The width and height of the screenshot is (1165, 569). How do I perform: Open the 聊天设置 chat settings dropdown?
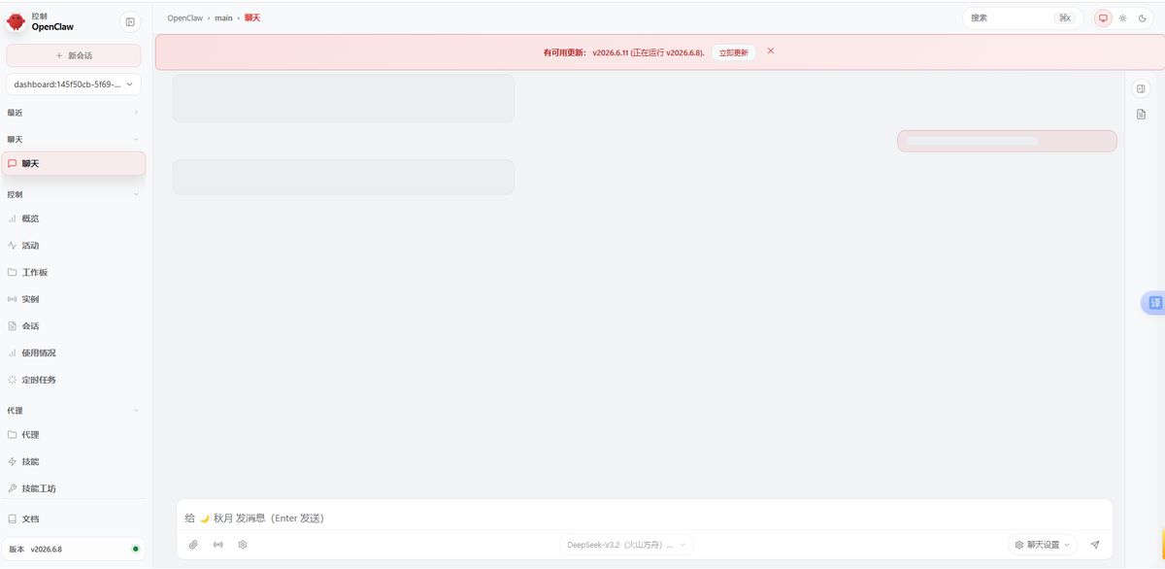(1043, 545)
